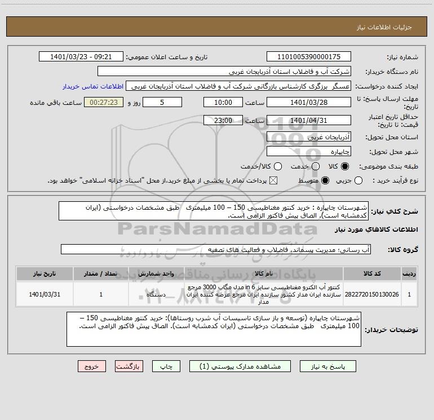Viewport: 434px width, 420px height.
Task: Select the کالا radio button
Action: (345, 166)
